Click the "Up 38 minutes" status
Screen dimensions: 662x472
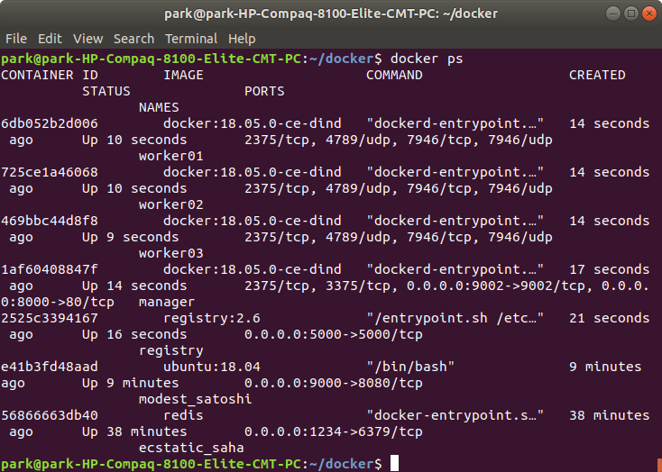[x=134, y=431]
